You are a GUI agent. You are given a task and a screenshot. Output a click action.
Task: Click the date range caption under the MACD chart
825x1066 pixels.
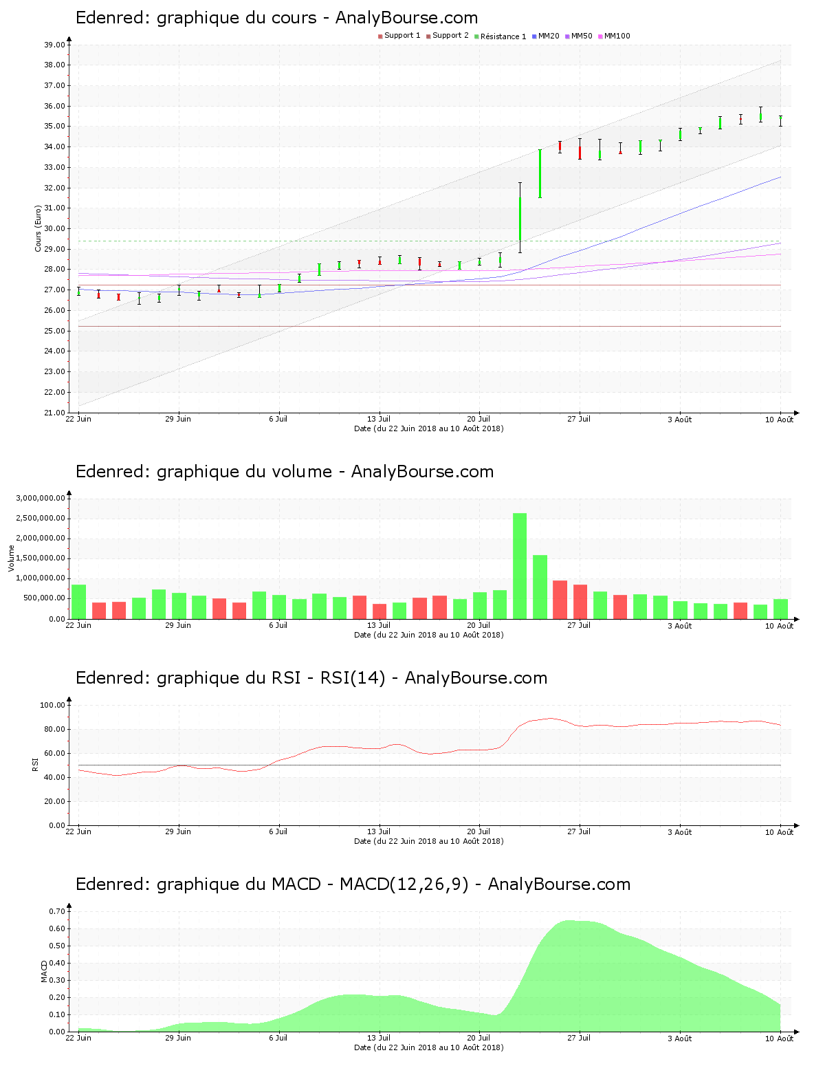[428, 1047]
